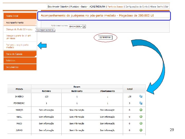Click the JANEIRO total value 125
The image size is (185, 139).
[129, 97]
